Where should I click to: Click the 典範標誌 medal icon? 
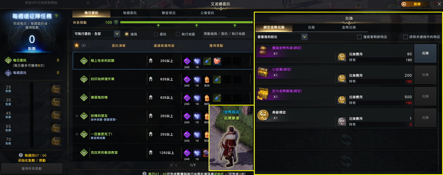pyautogui.click(x=263, y=115)
